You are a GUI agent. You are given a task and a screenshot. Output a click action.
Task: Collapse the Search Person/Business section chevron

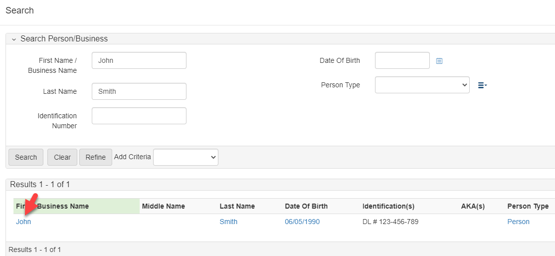[14, 39]
